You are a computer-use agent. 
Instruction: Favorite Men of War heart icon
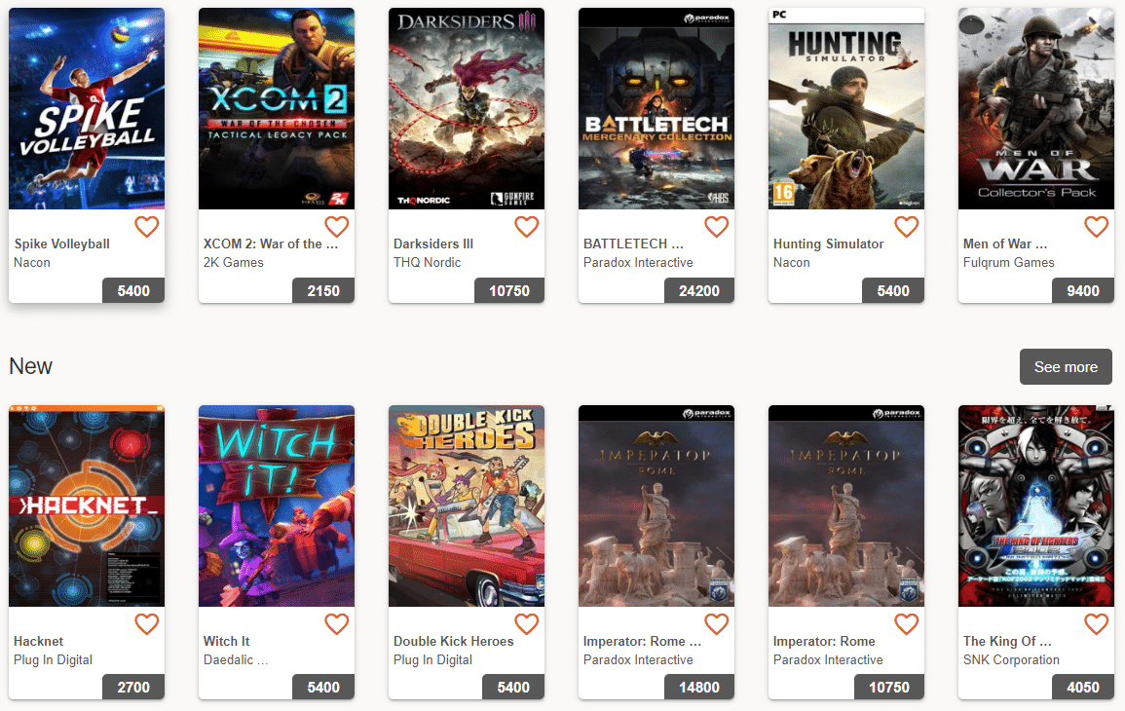[x=1097, y=227]
